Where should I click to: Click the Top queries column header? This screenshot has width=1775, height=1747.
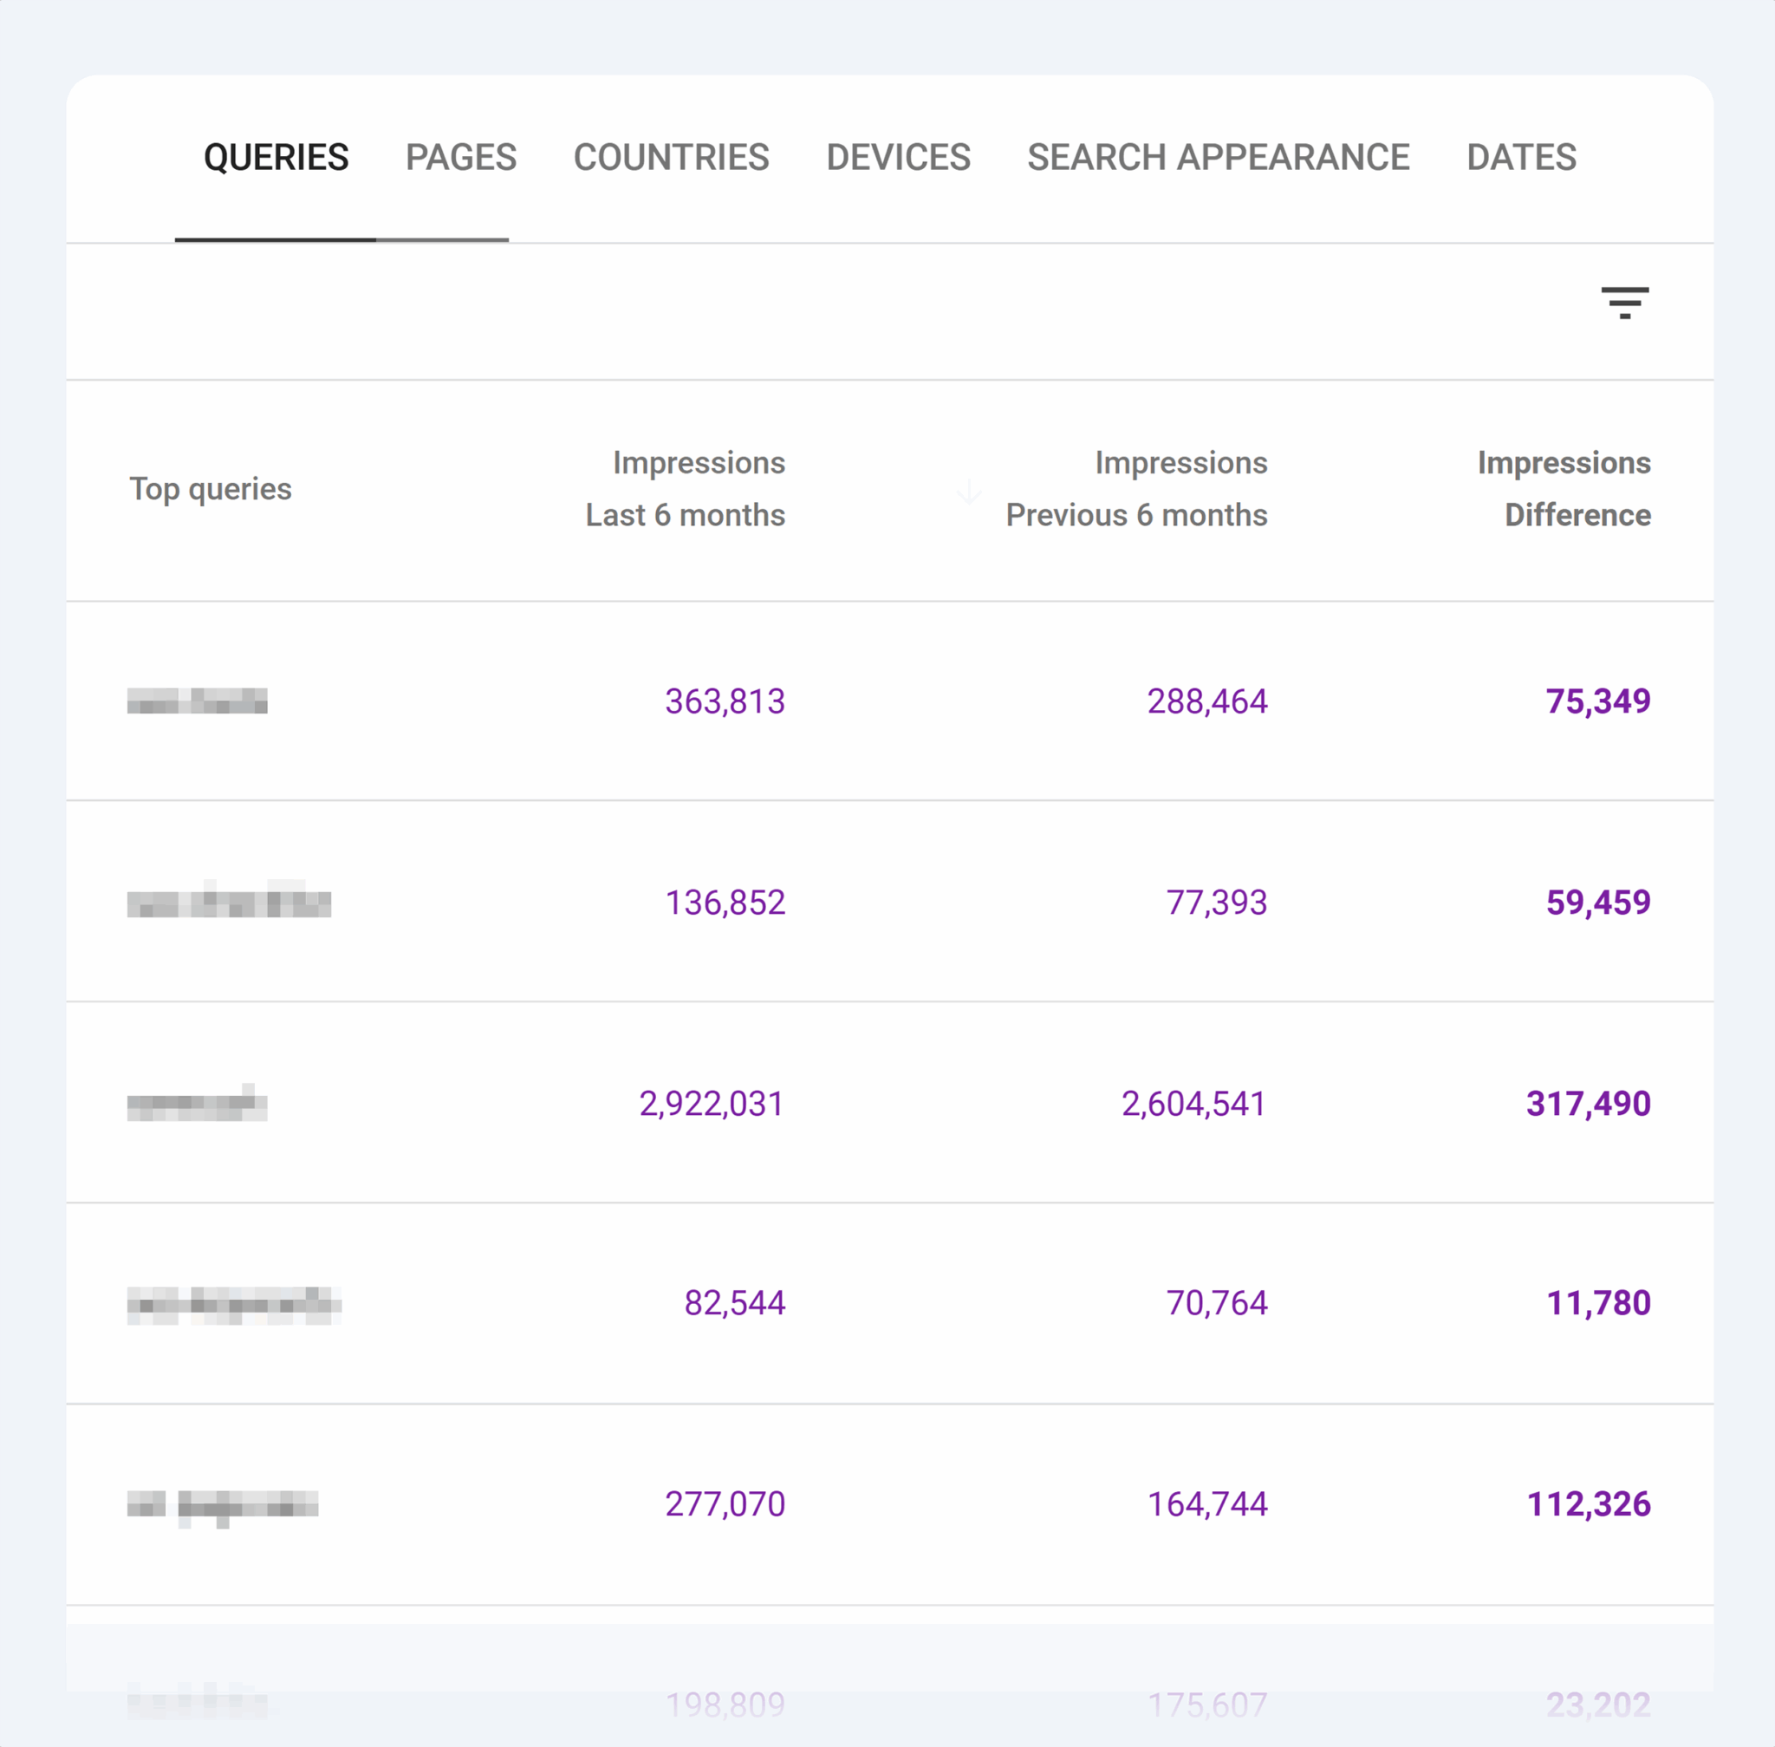point(210,489)
